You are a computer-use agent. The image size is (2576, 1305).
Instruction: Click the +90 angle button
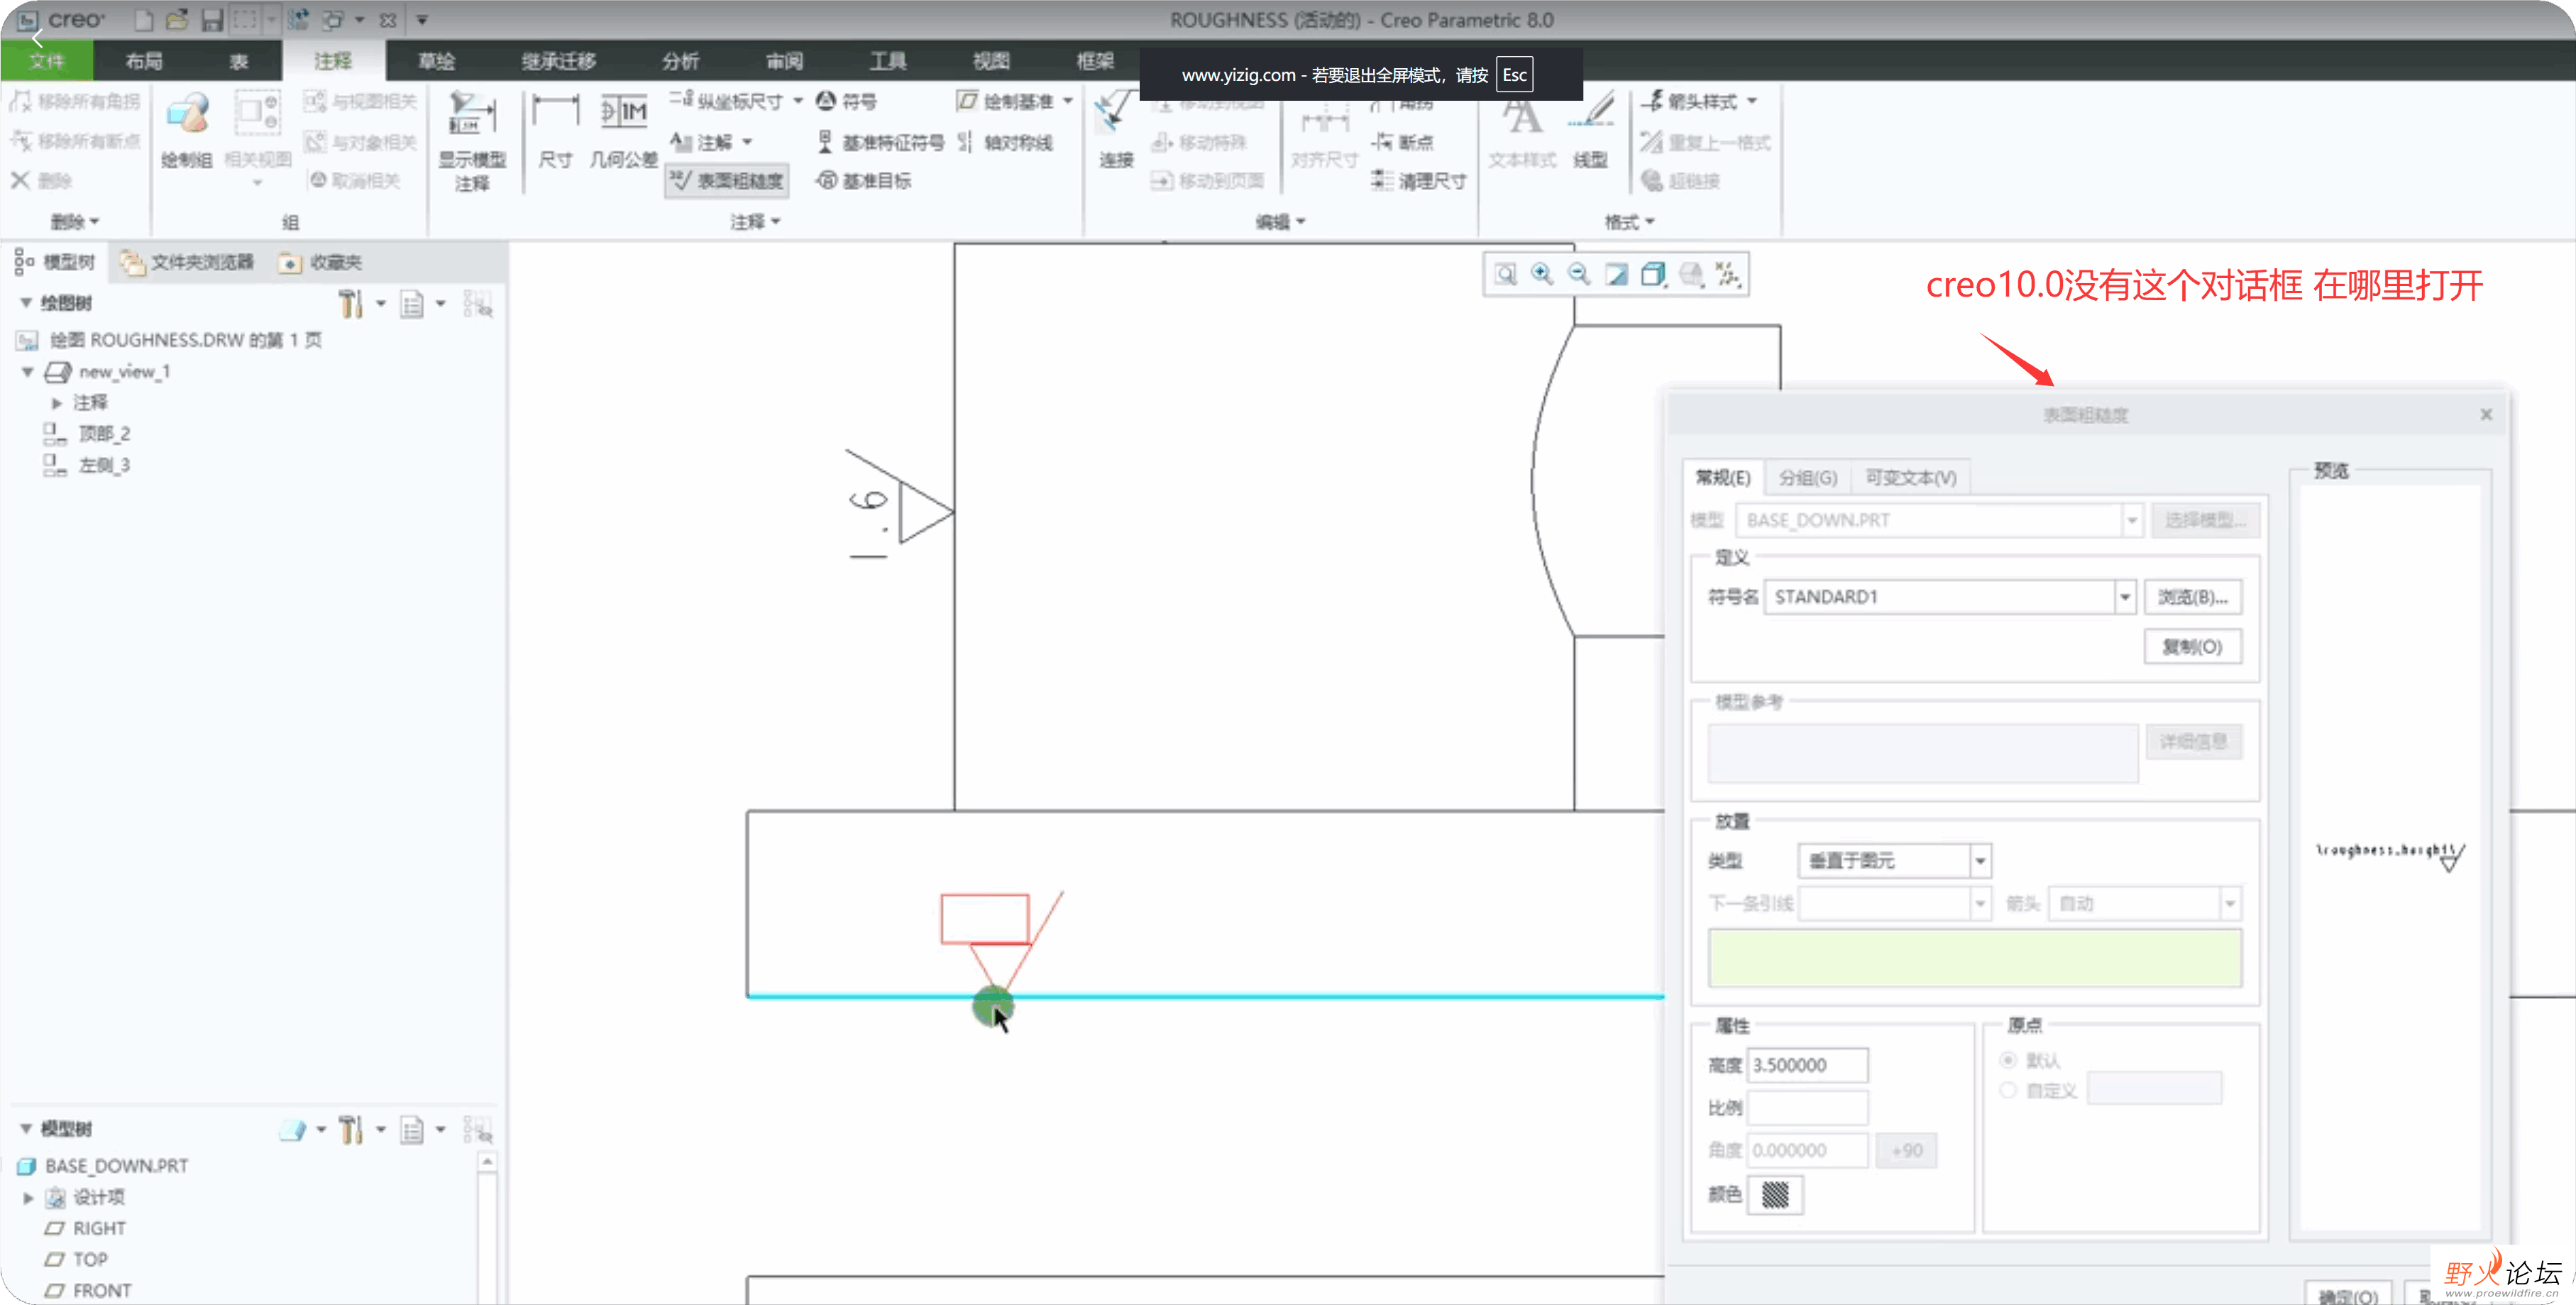[1906, 1151]
